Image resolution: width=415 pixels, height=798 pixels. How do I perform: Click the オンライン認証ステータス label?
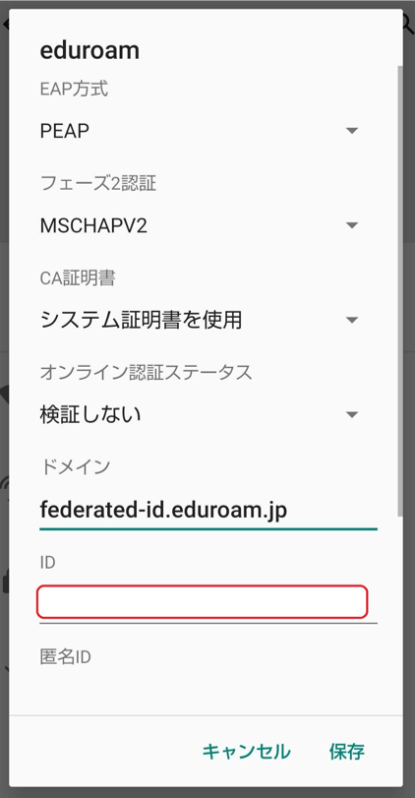[x=146, y=373]
